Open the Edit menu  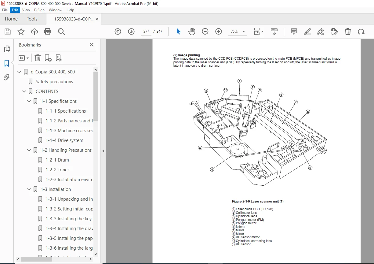click(x=15, y=10)
